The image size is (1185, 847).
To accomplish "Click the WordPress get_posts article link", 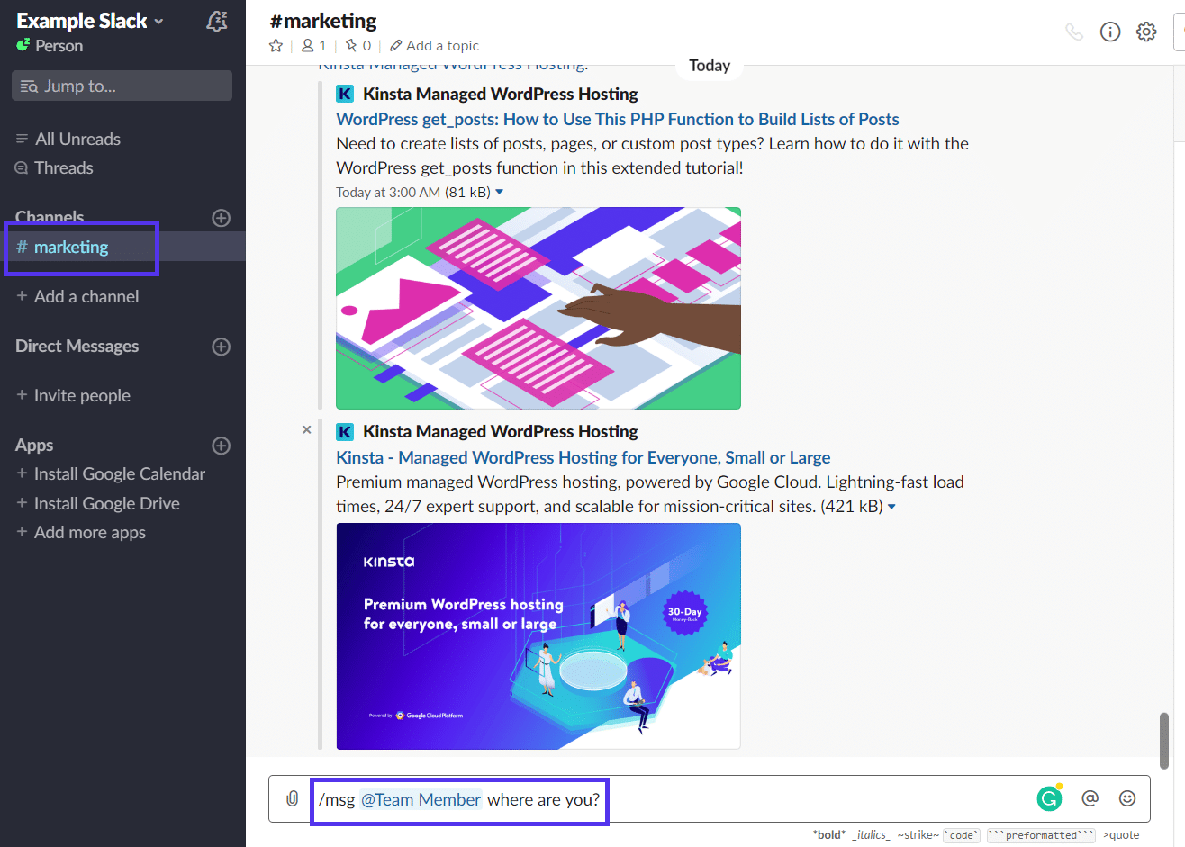I will 616,119.
